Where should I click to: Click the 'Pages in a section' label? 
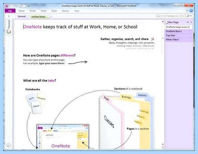138,129
